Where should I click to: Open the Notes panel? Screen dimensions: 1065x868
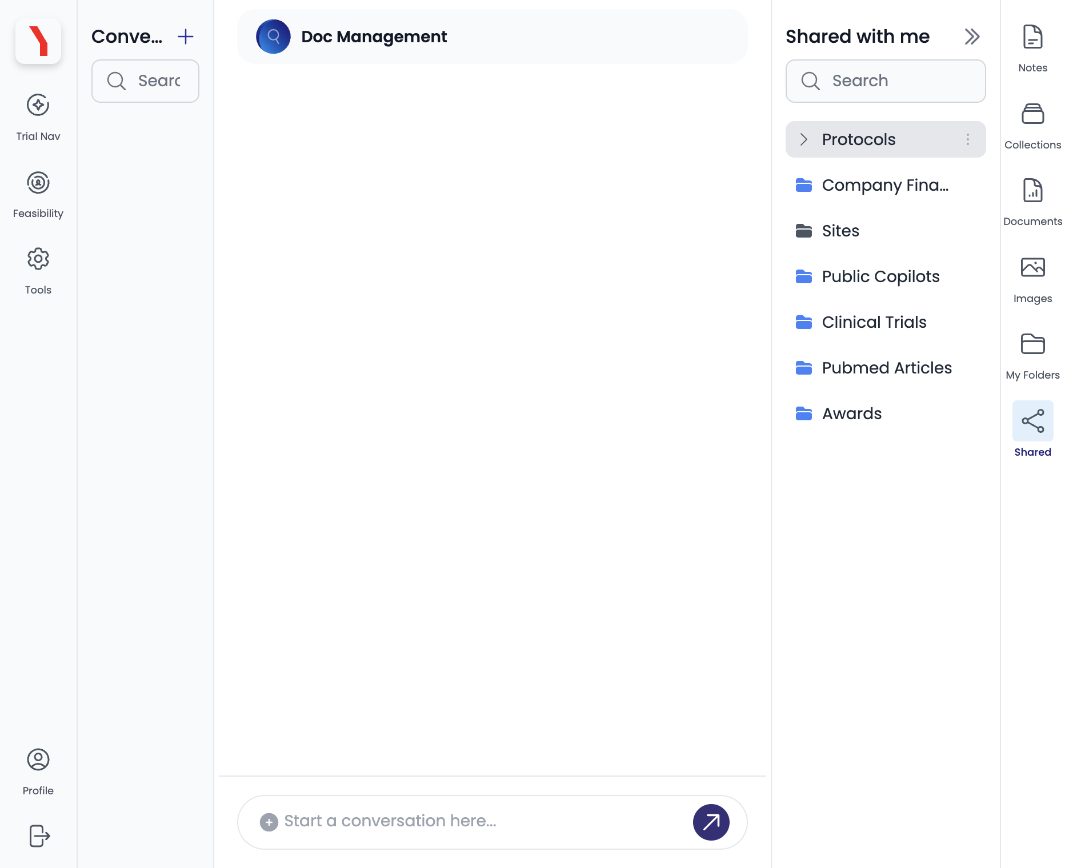[x=1032, y=49]
